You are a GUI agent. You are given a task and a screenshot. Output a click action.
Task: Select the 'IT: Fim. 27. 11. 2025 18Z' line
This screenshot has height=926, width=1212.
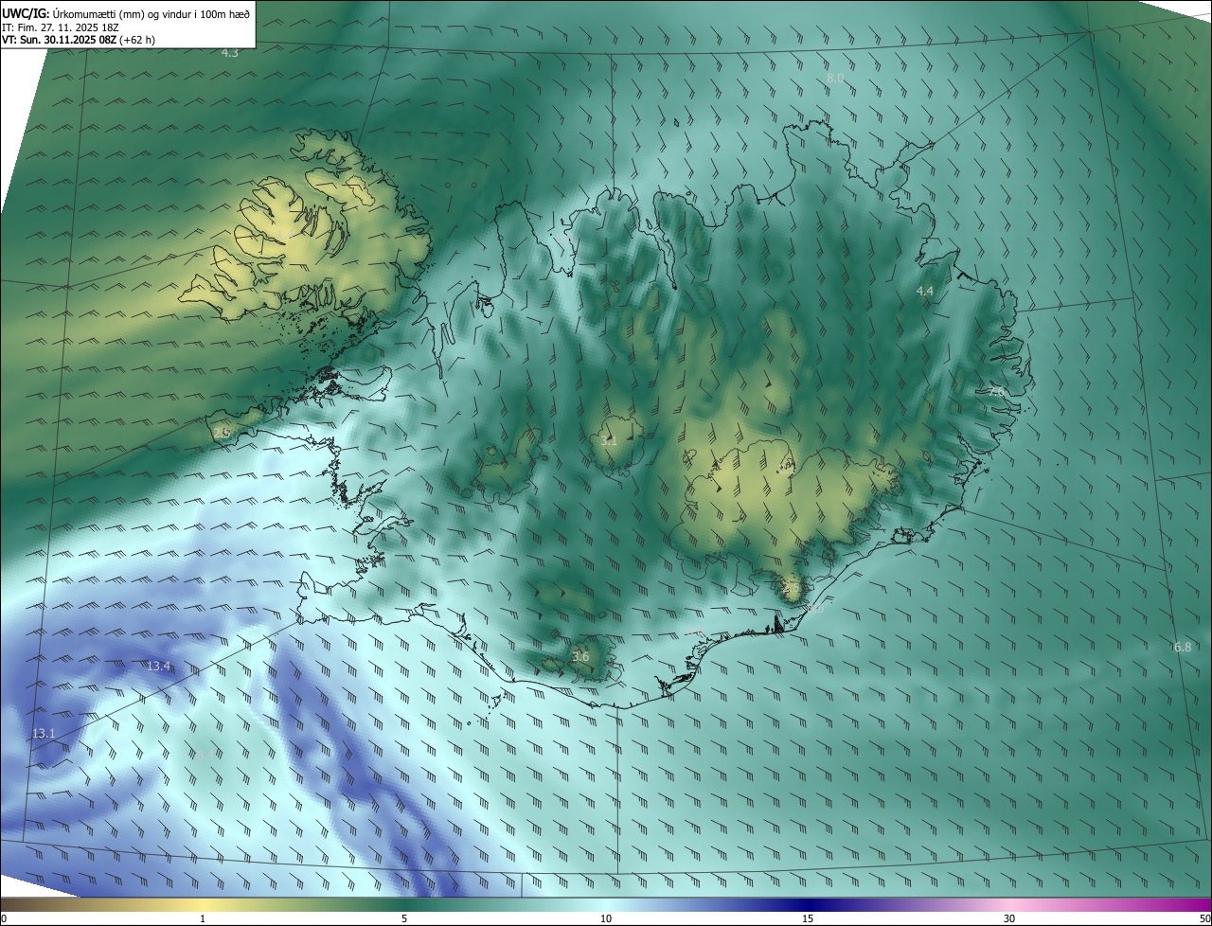coord(61,27)
